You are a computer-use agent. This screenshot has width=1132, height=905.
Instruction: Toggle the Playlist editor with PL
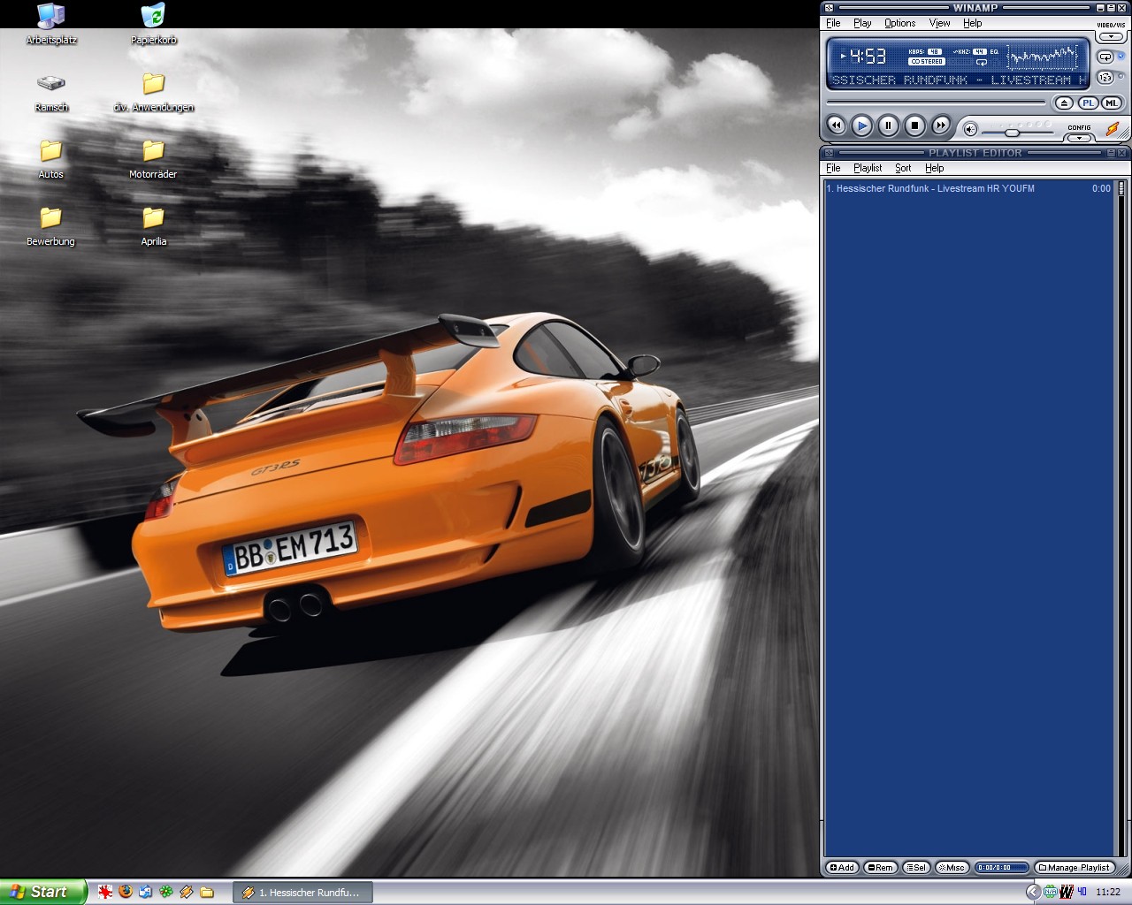coord(1088,103)
